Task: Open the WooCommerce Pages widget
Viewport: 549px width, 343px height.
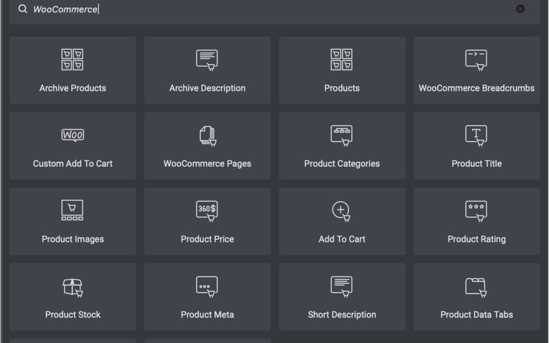Action: [x=207, y=146]
